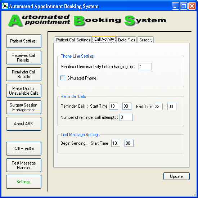198x198 pixels.
Task: Click the reminder calls end hour field
Action: pyautogui.click(x=158, y=107)
